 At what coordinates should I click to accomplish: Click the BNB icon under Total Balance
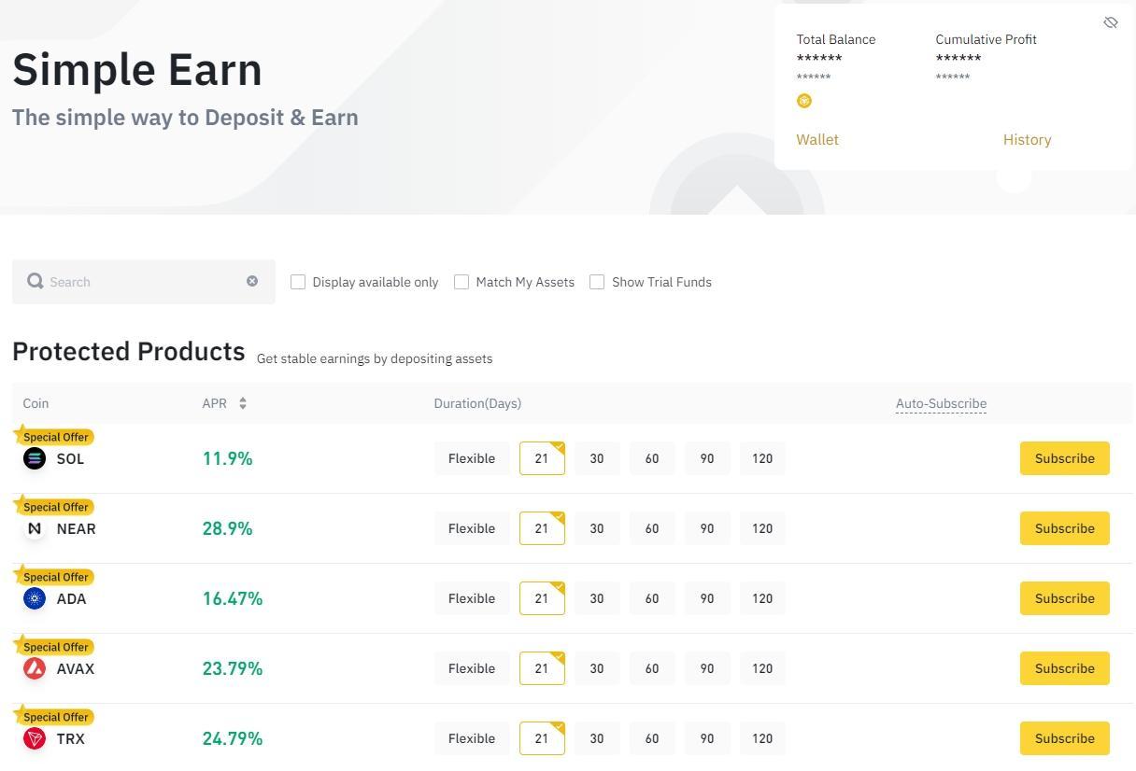pos(804,101)
